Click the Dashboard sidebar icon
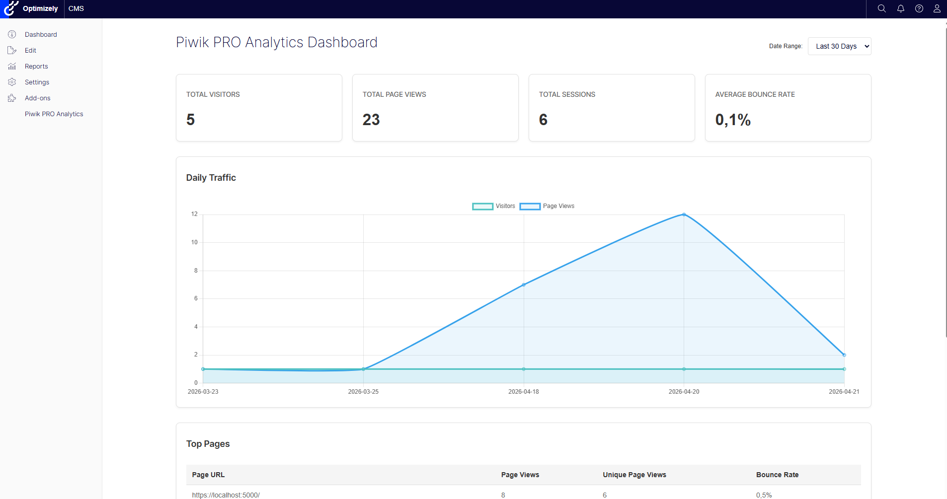This screenshot has height=499, width=947. 12,34
